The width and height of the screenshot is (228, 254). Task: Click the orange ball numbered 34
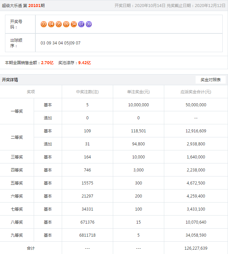(74, 24)
